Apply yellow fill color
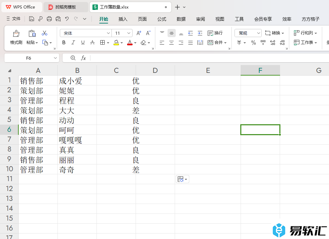 116,43
